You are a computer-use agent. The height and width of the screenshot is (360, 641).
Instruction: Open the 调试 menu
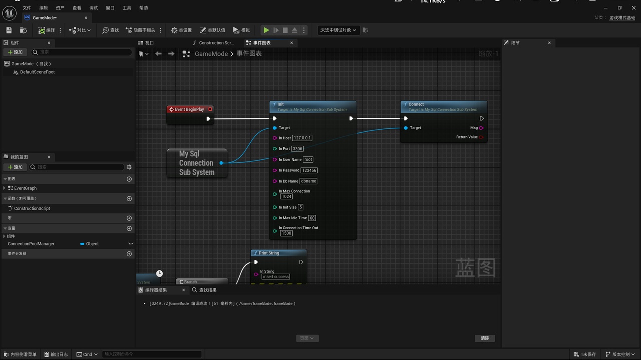(94, 8)
